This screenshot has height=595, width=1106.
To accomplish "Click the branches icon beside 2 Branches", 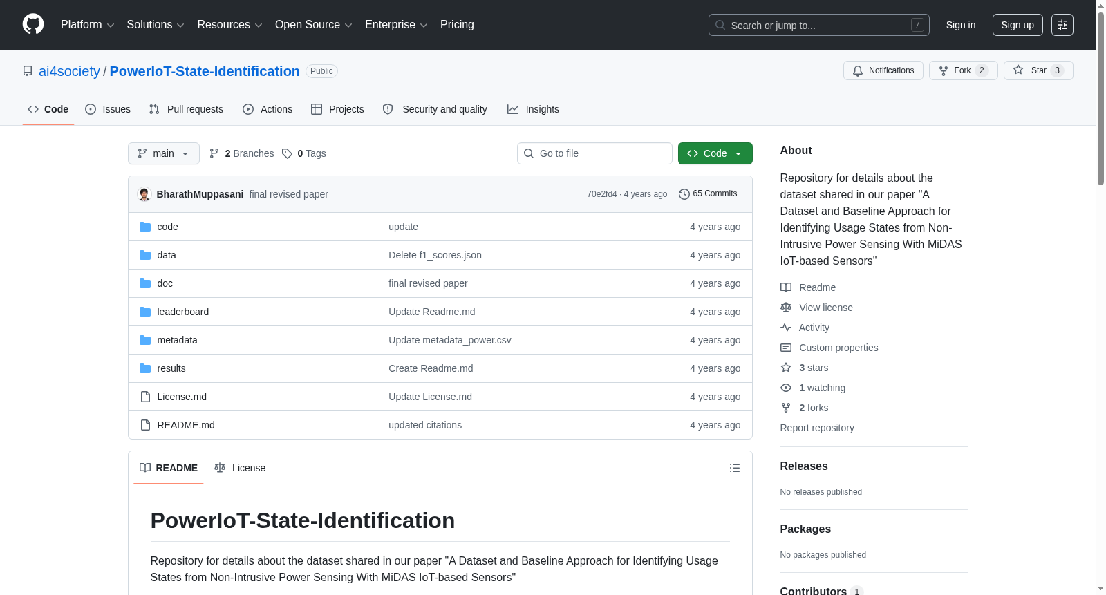I will tap(214, 153).
